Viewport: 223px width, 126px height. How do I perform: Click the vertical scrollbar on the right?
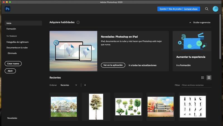tap(220, 37)
